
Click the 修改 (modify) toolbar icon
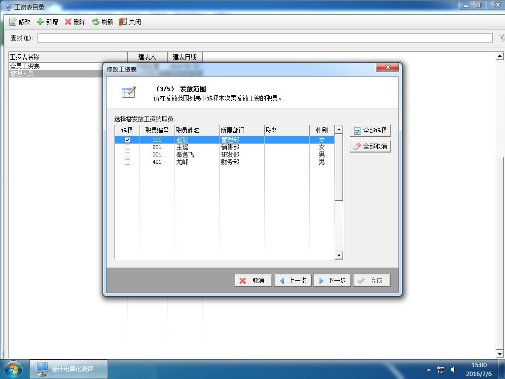coord(13,22)
